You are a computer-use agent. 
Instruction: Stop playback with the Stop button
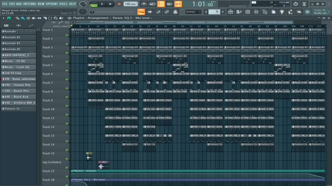[x=110, y=4]
